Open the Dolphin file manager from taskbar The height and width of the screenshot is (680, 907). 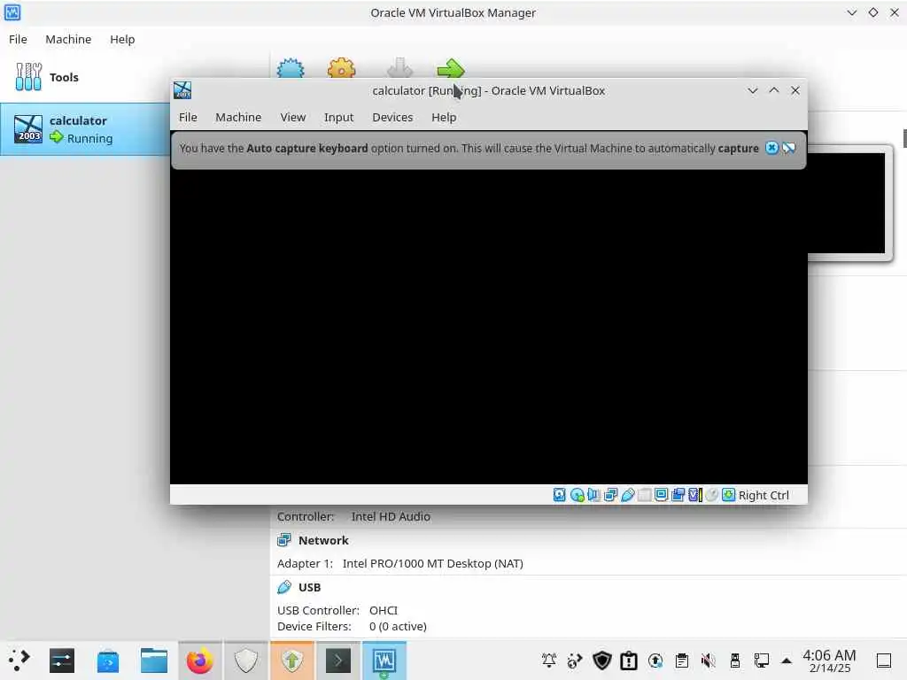pos(154,661)
